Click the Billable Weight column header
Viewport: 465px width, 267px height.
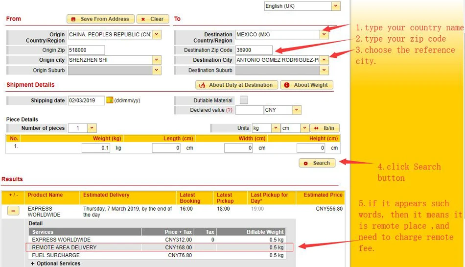coord(265,232)
